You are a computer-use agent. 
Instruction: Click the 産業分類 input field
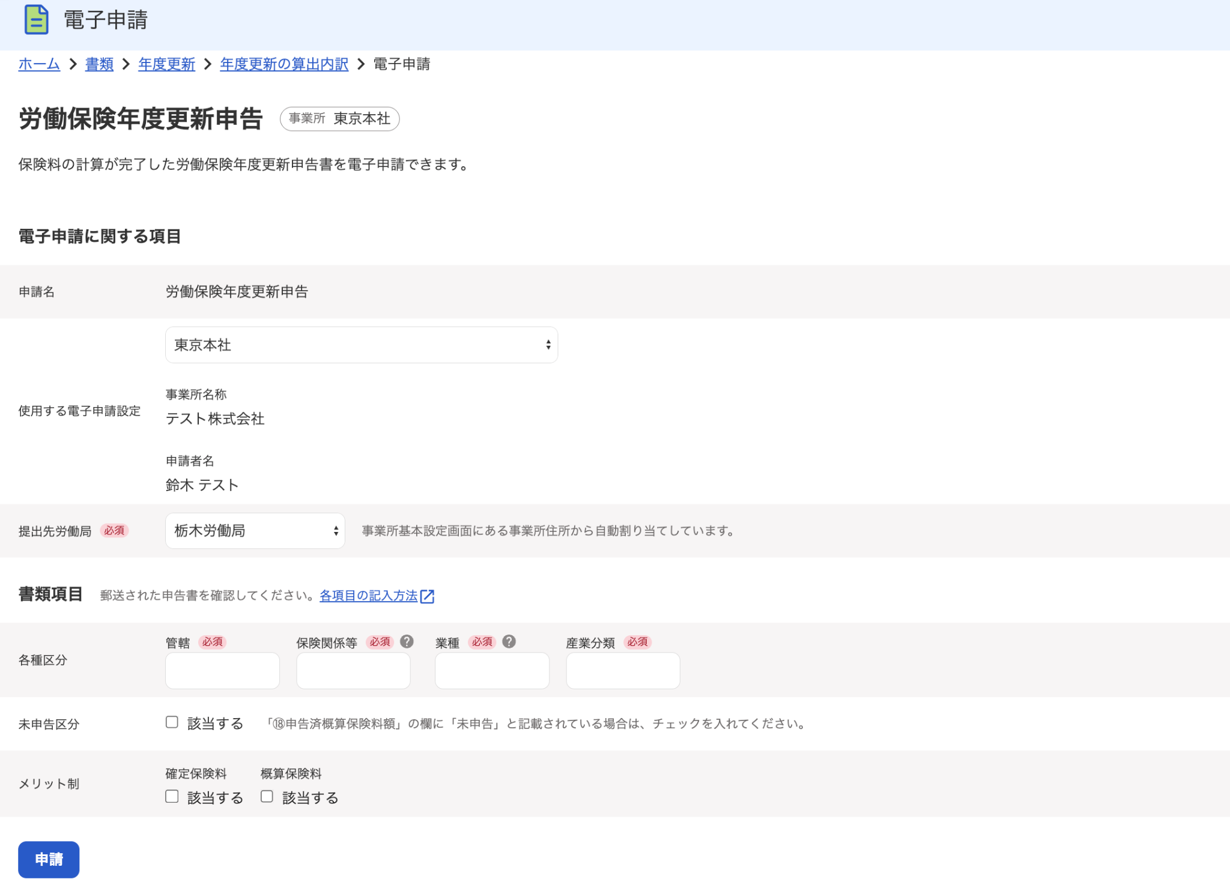[x=623, y=671]
